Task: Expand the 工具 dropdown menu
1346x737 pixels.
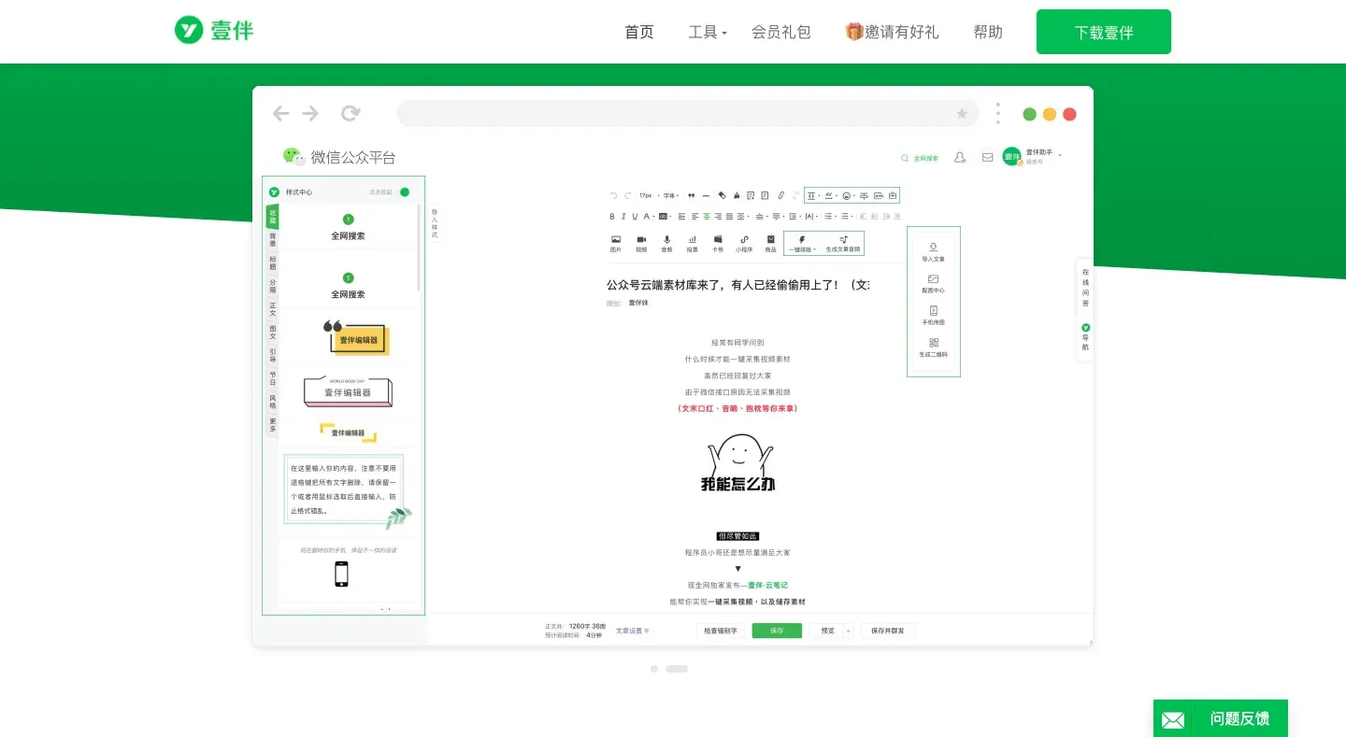Action: coord(708,32)
